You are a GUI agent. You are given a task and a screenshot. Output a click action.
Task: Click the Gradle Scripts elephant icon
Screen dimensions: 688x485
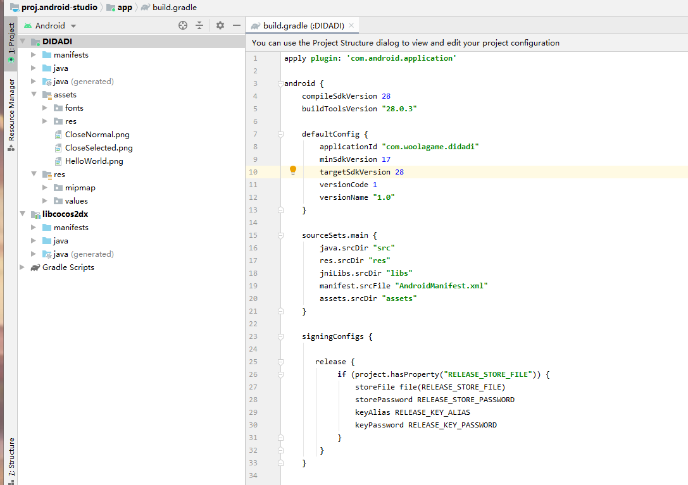tap(35, 267)
